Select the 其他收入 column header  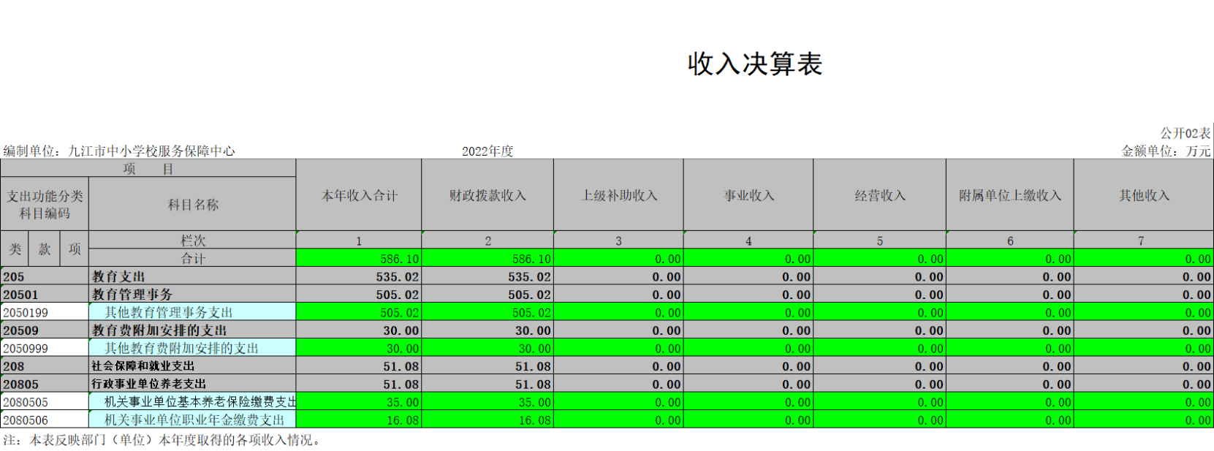tap(1144, 196)
